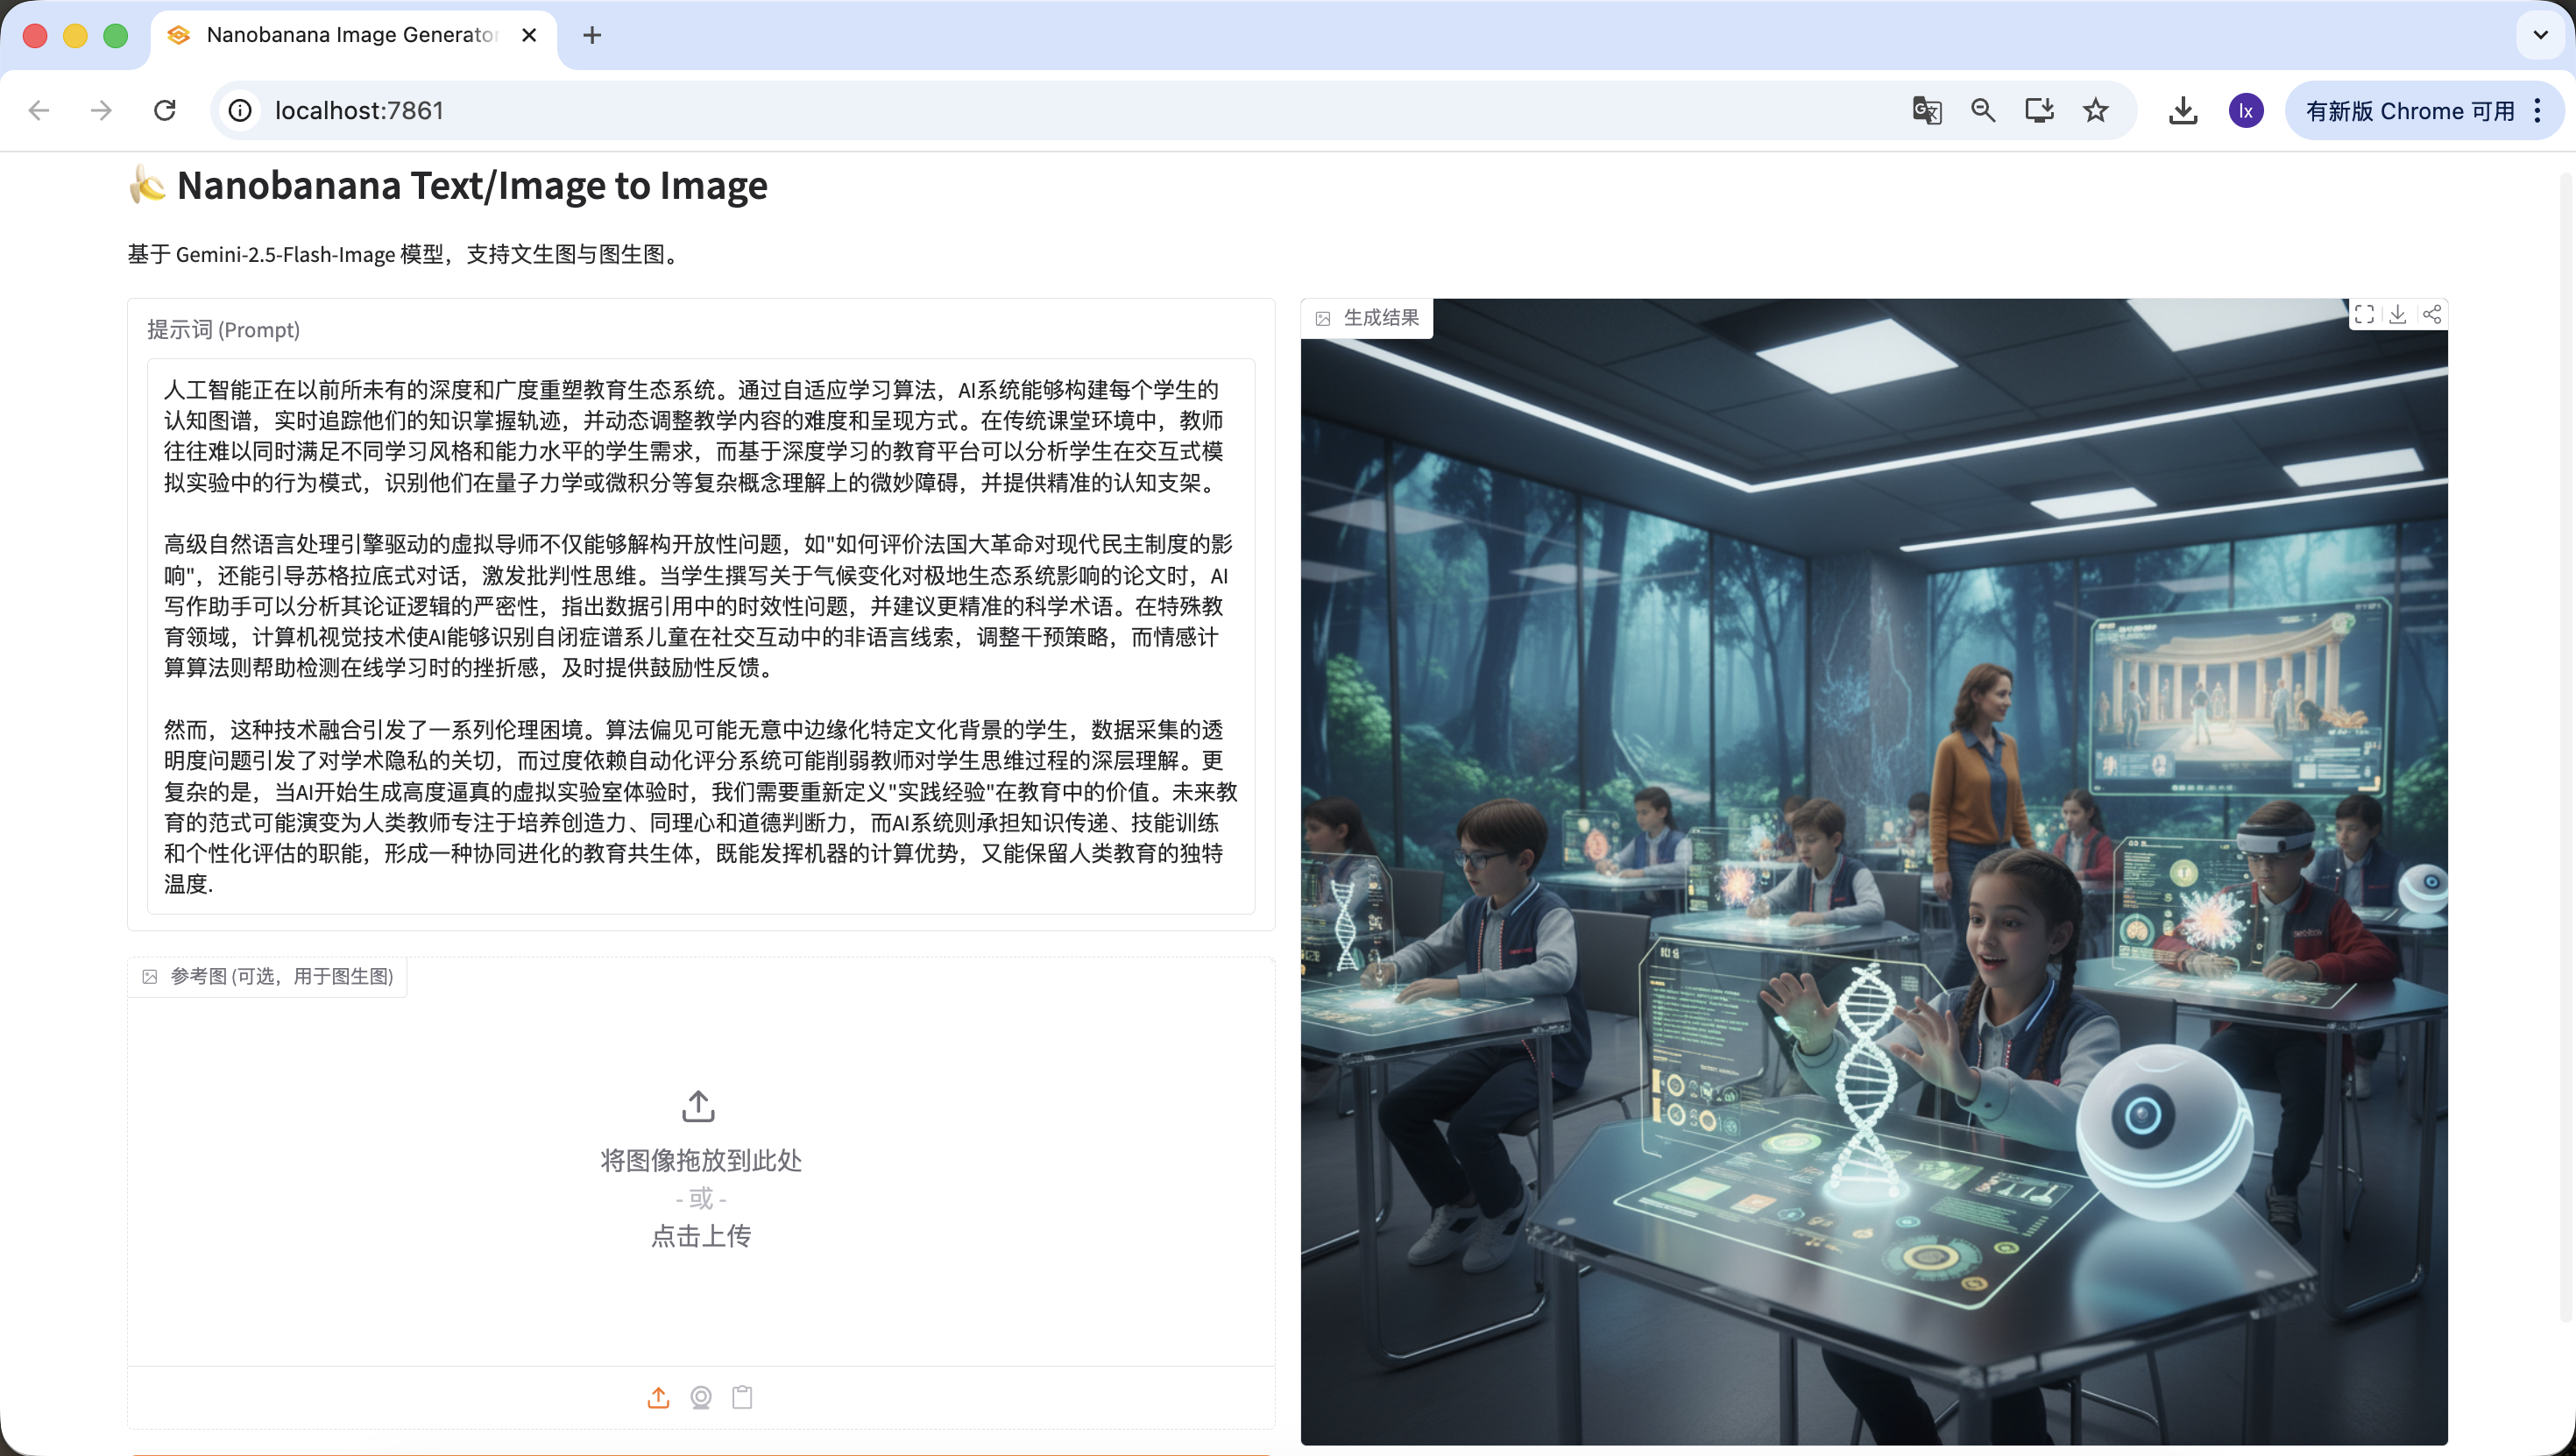Viewport: 2576px width, 1456px height.
Task: Click the install app icon in the address bar
Action: (2039, 110)
